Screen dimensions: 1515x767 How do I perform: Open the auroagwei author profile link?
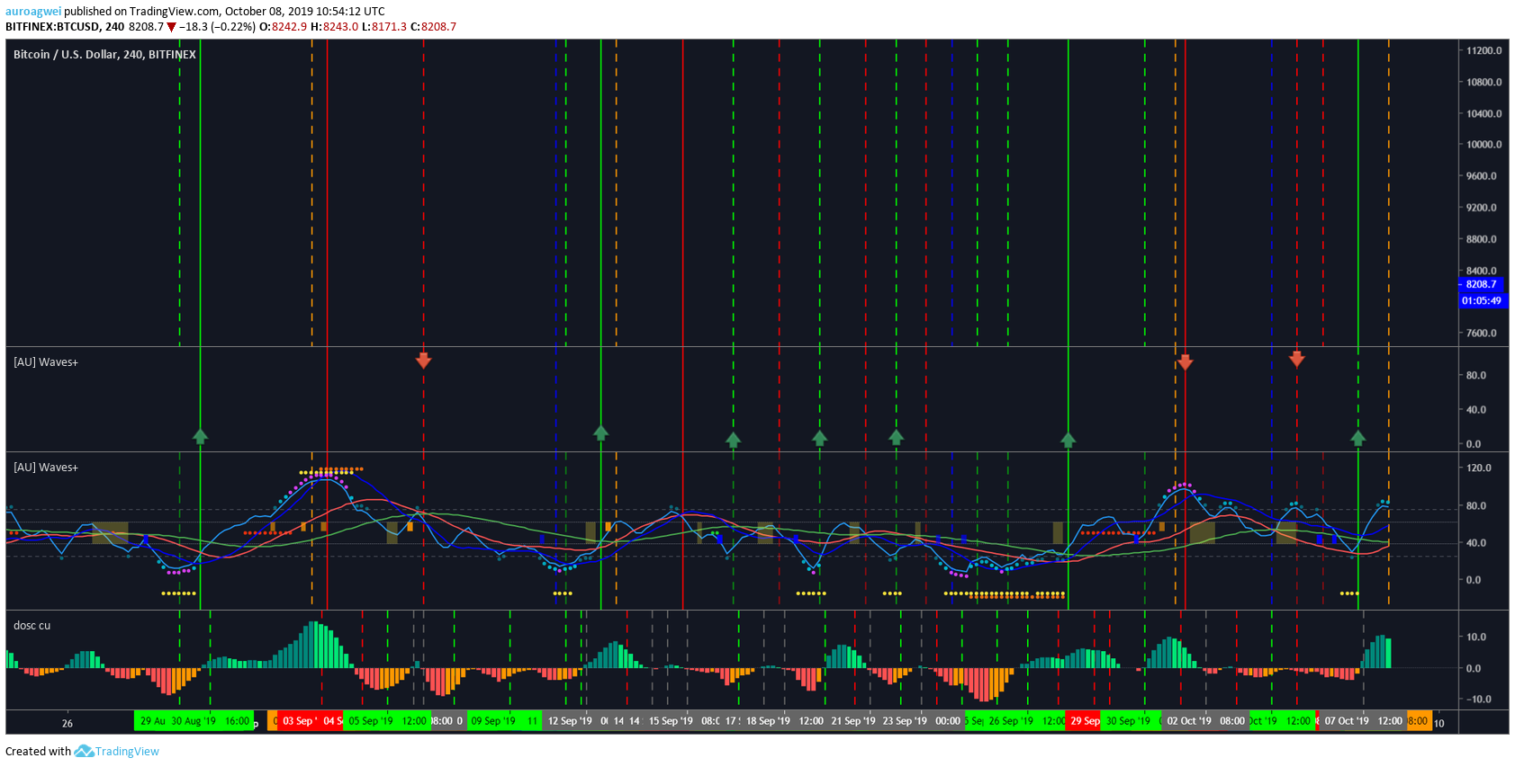click(33, 12)
